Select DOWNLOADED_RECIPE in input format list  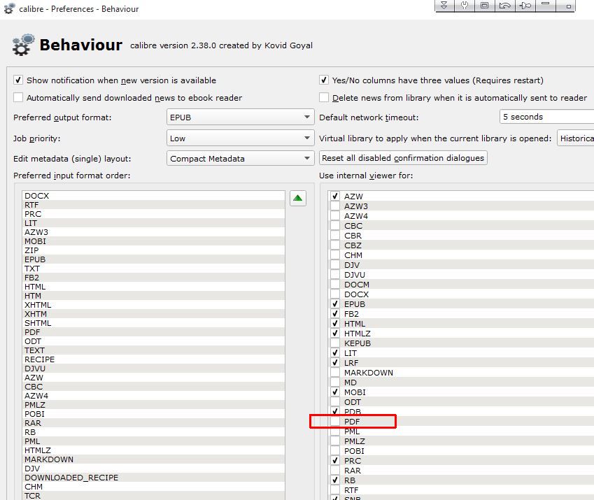(x=153, y=478)
